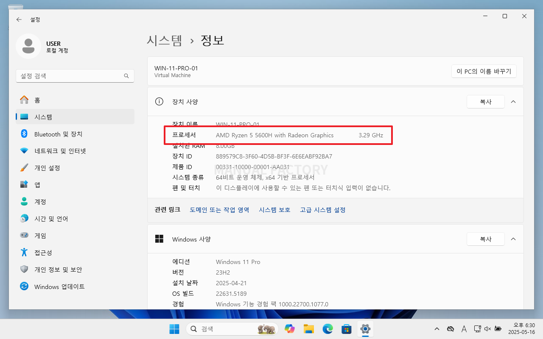Open Windows 업데이트 in sidebar

pos(60,286)
